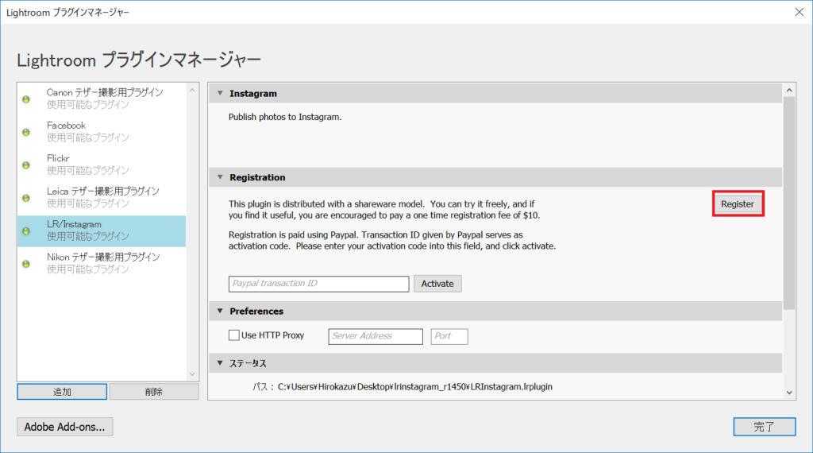This screenshot has width=813, height=453.
Task: Click the plugin list scroll-up arrow
Action: (x=192, y=91)
